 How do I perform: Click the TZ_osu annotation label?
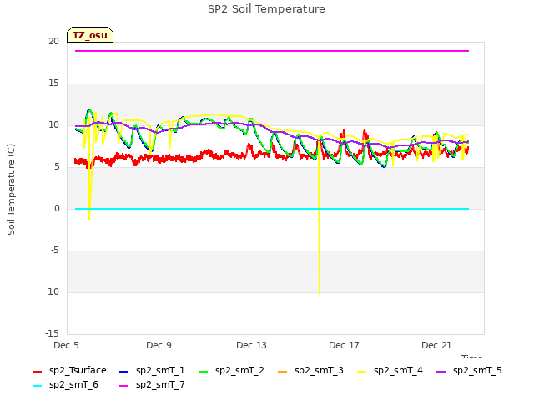click(x=90, y=35)
